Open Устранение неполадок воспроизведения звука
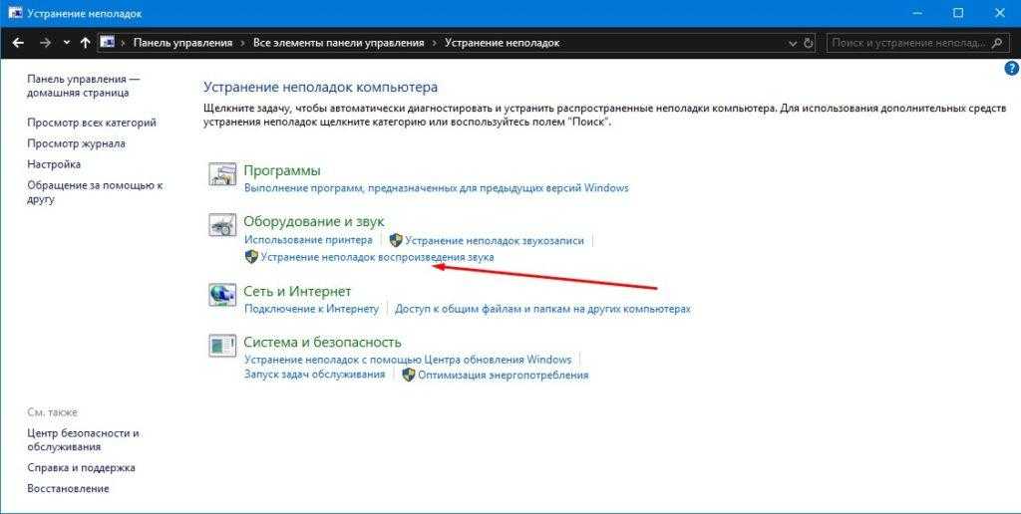This screenshot has width=1021, height=514. pos(377,257)
